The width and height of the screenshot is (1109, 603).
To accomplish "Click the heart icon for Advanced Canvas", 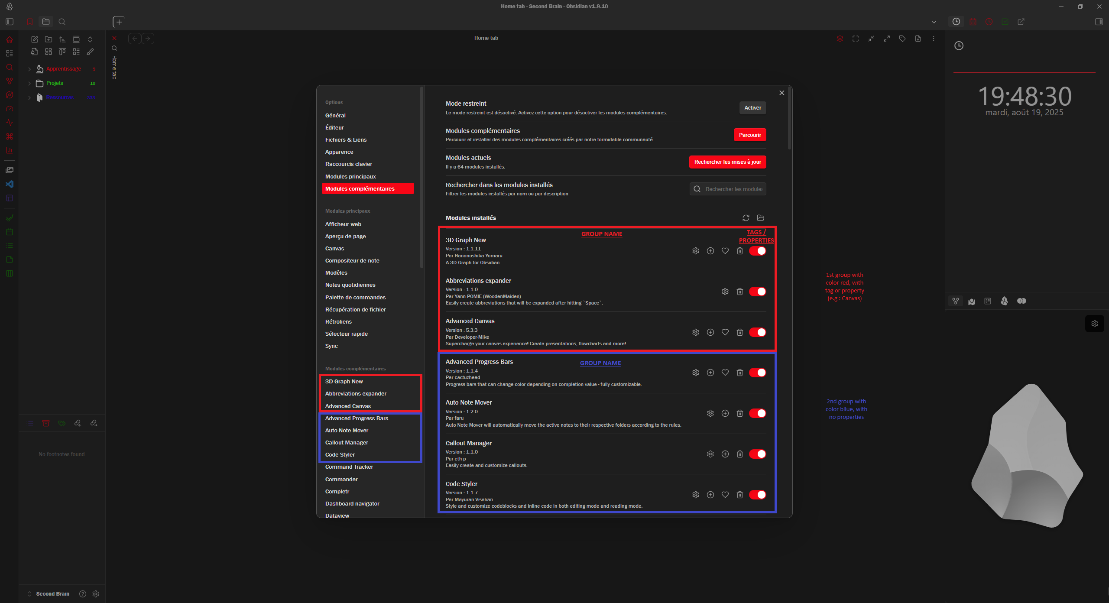I will tap(725, 332).
